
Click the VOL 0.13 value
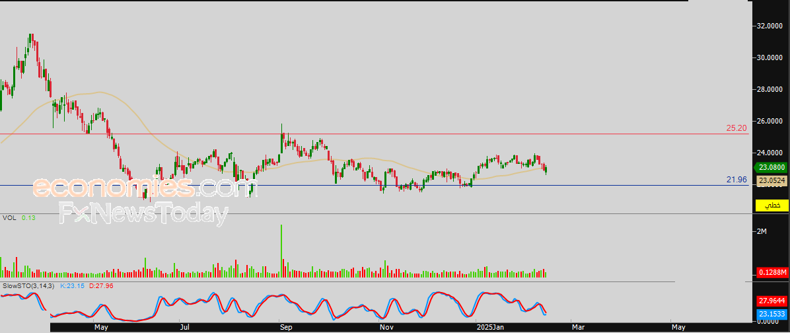tap(28, 217)
